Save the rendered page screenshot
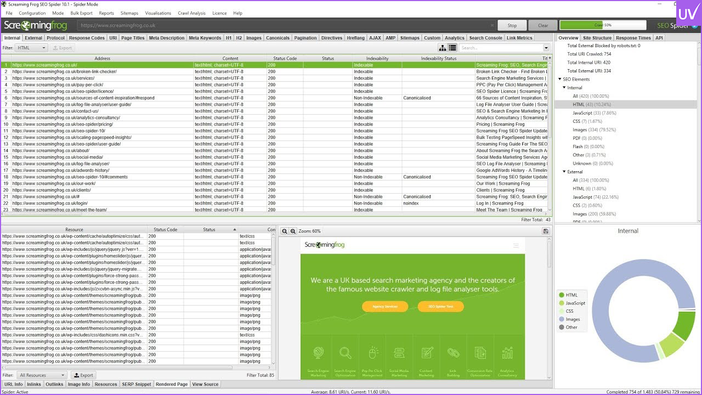 click(546, 232)
